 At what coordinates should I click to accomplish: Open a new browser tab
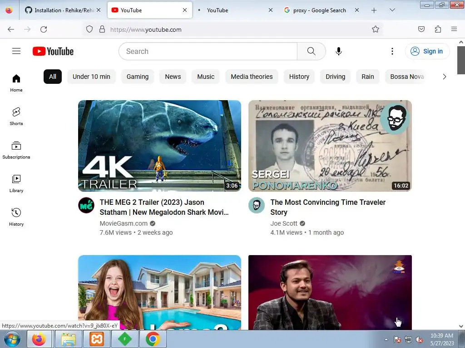point(374,10)
